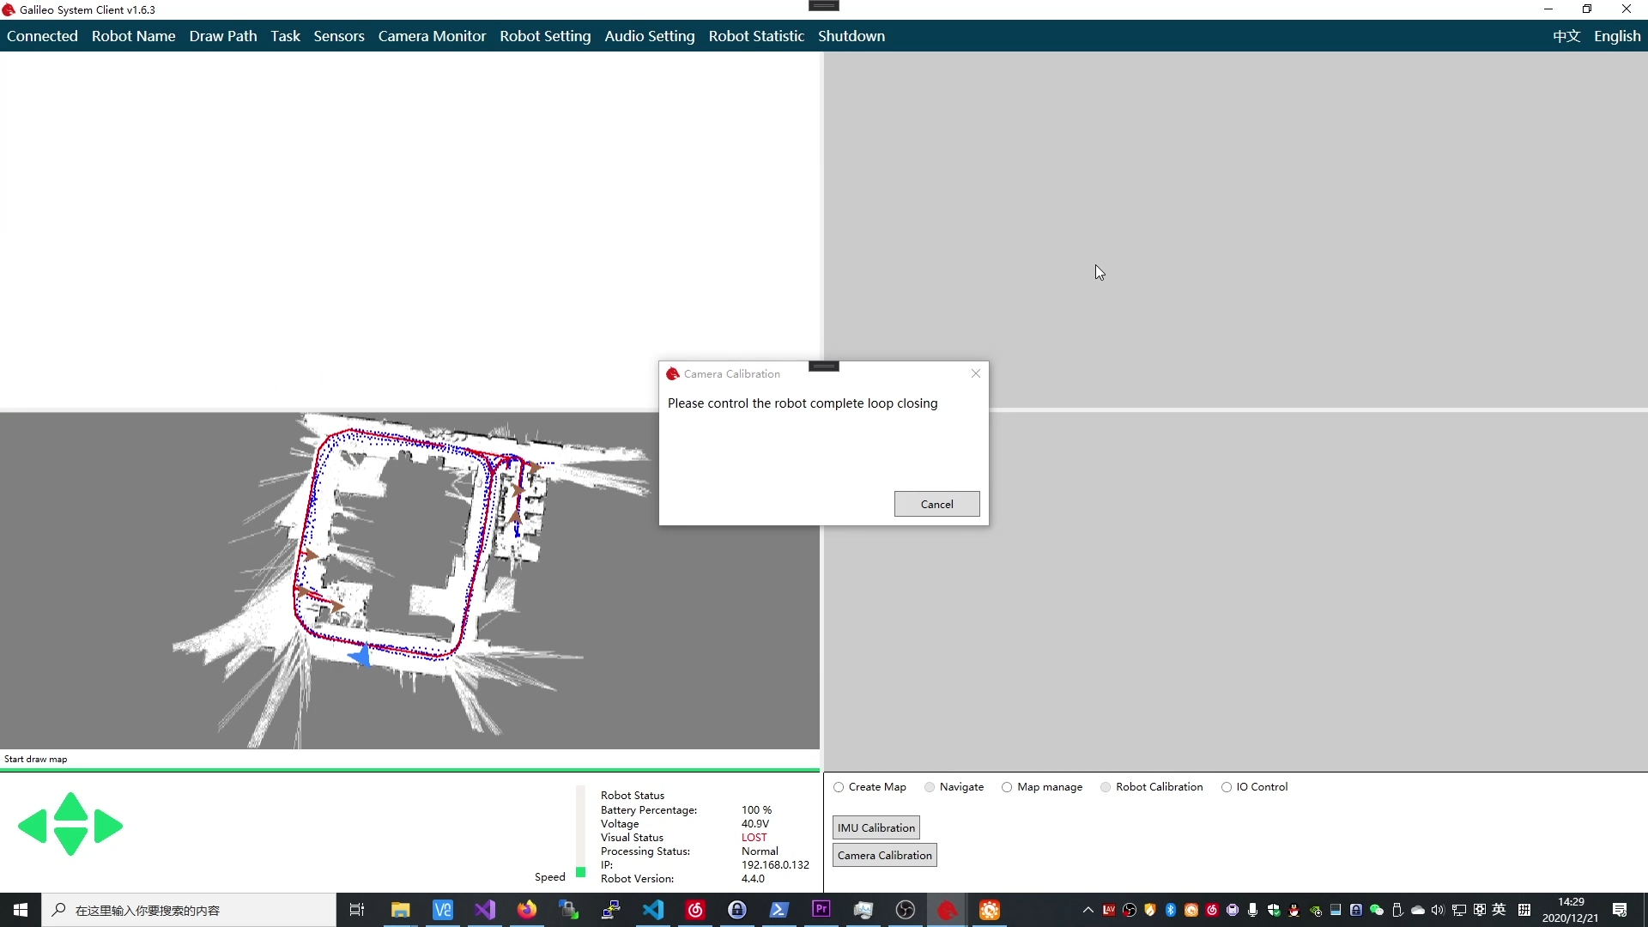Expand the hidden system tray icons chevron

pos(1088,910)
